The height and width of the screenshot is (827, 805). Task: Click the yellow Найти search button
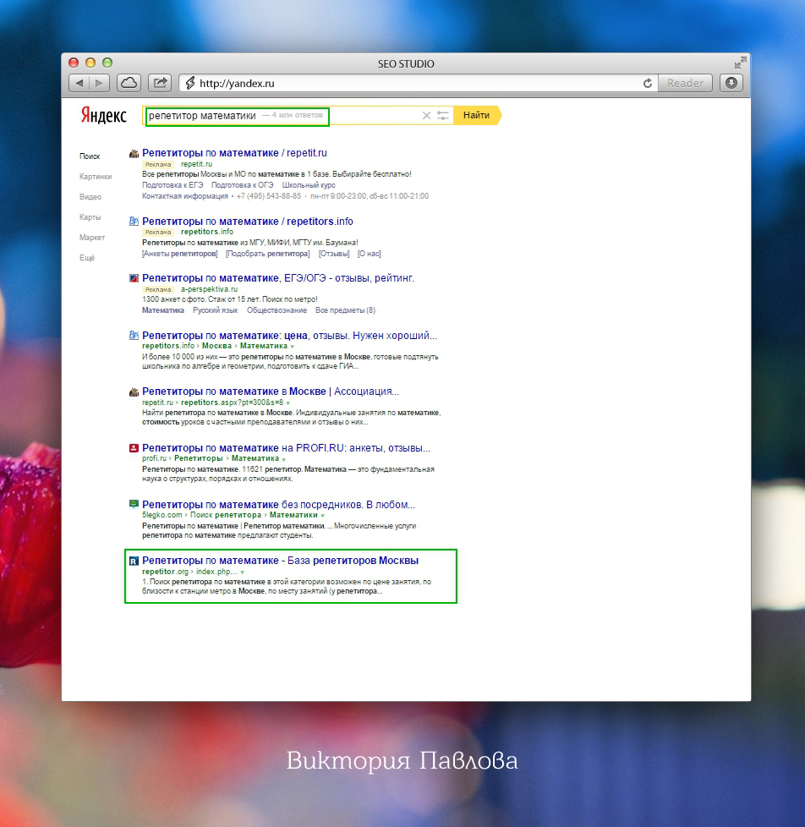477,115
